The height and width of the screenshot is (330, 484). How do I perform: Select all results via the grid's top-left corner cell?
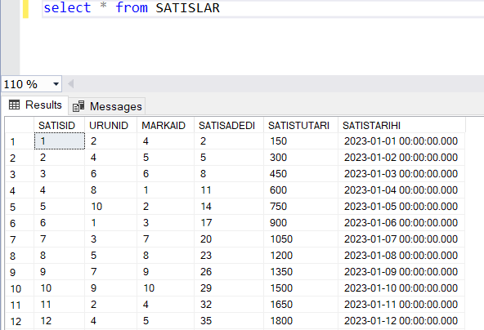click(19, 125)
